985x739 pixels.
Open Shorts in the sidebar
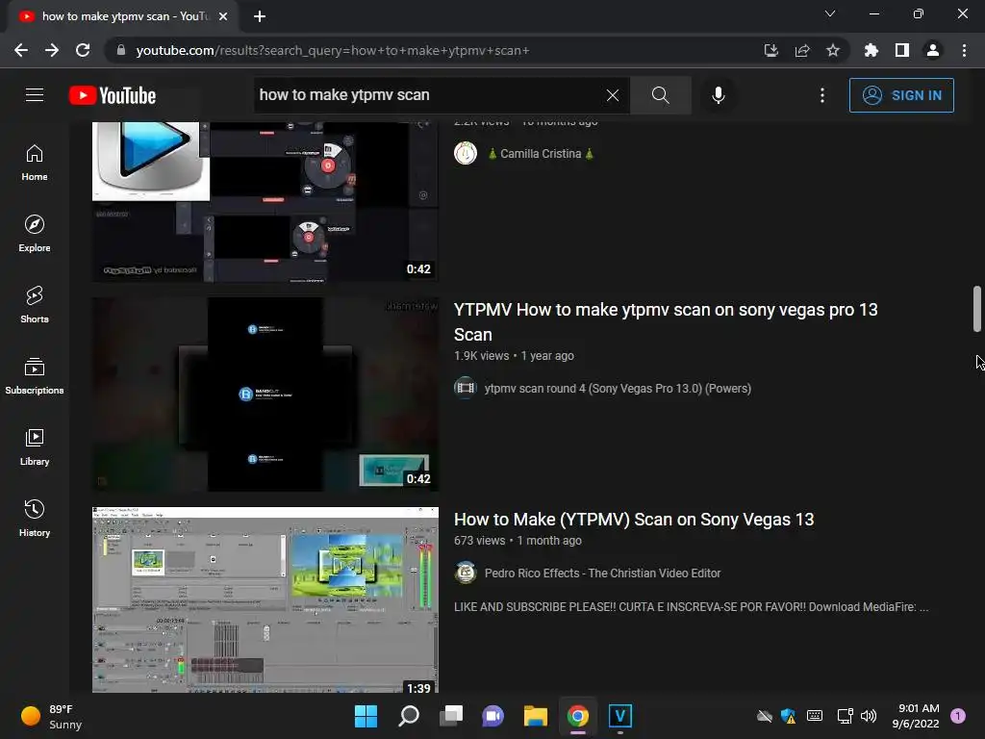(x=35, y=305)
